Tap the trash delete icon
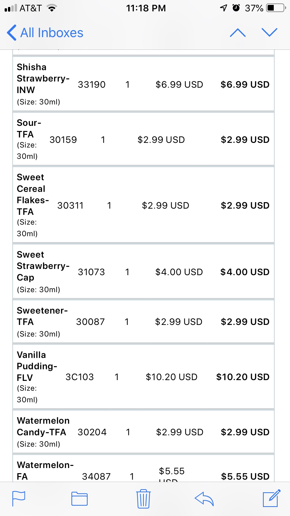Viewport: 290px width, 516px height. coord(143,499)
